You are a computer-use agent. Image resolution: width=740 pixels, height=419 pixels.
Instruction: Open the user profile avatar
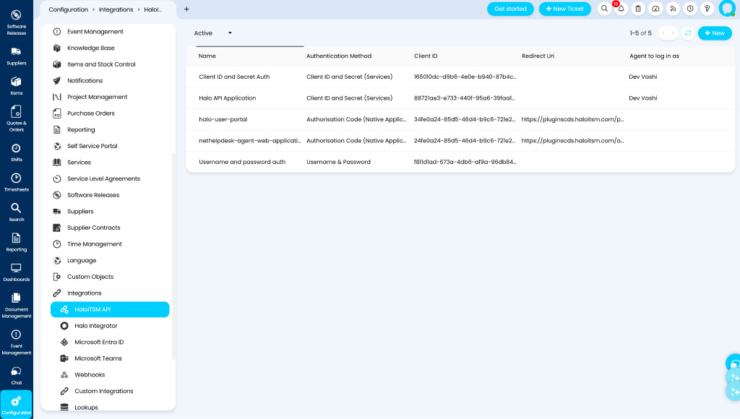click(x=727, y=8)
